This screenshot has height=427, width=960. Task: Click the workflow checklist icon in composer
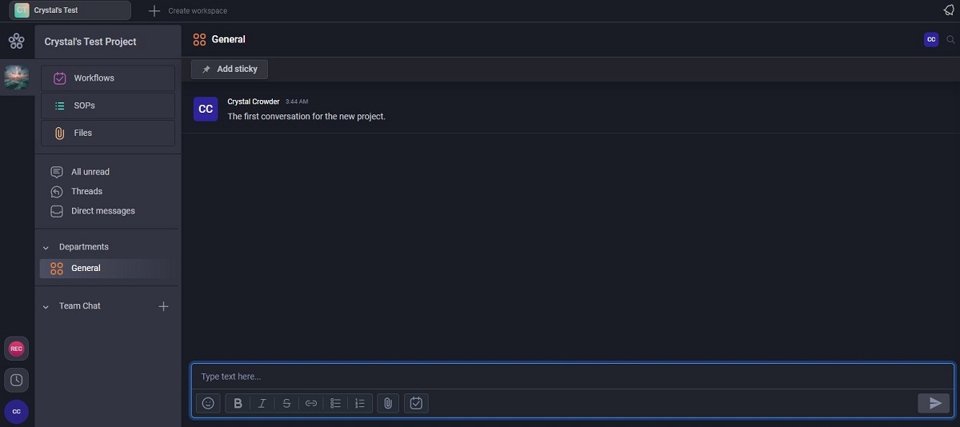pyautogui.click(x=416, y=403)
